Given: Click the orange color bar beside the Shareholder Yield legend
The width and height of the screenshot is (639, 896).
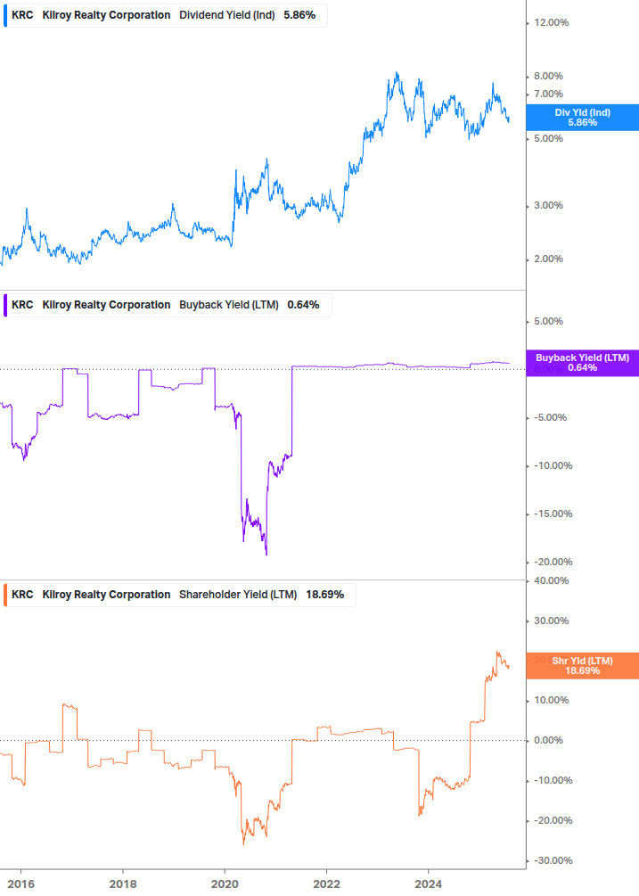Looking at the screenshot, I should (5, 595).
